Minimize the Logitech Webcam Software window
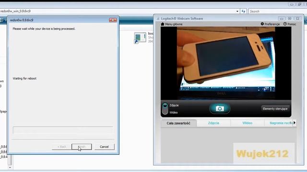The width and height of the screenshot is (307, 172). [282, 19]
